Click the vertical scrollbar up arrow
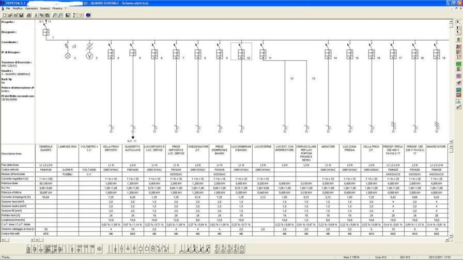This screenshot has height=260, width=463. (452, 22)
